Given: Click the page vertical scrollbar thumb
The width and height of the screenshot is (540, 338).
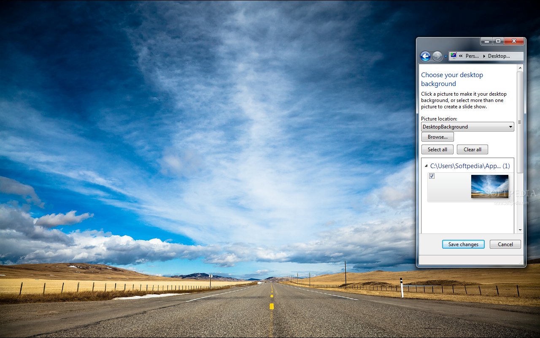Looking at the screenshot, I should [520, 122].
